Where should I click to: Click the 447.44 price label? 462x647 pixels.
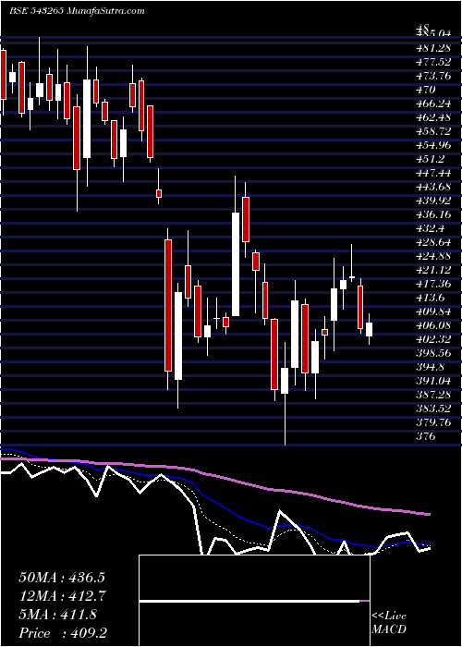coord(433,173)
